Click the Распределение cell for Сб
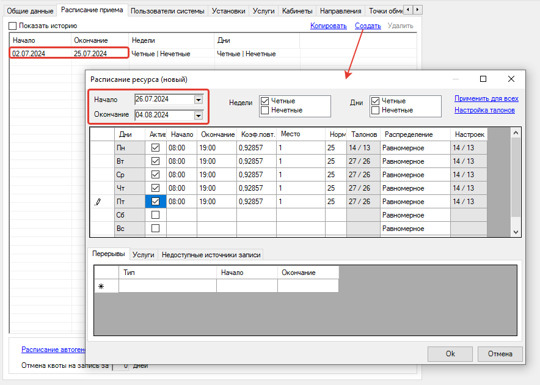The width and height of the screenshot is (540, 385). 415,215
